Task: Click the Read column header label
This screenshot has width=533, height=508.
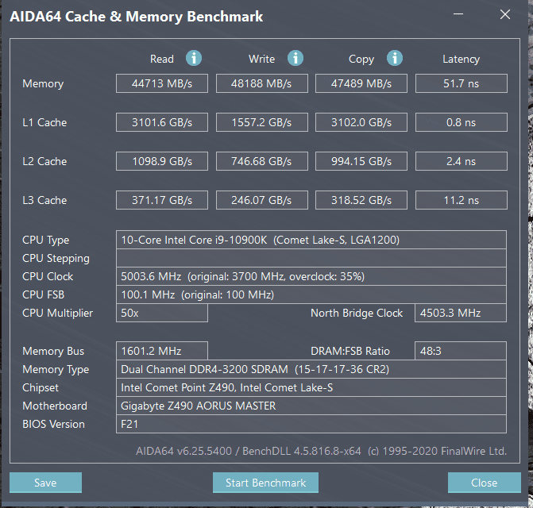Action: point(162,59)
